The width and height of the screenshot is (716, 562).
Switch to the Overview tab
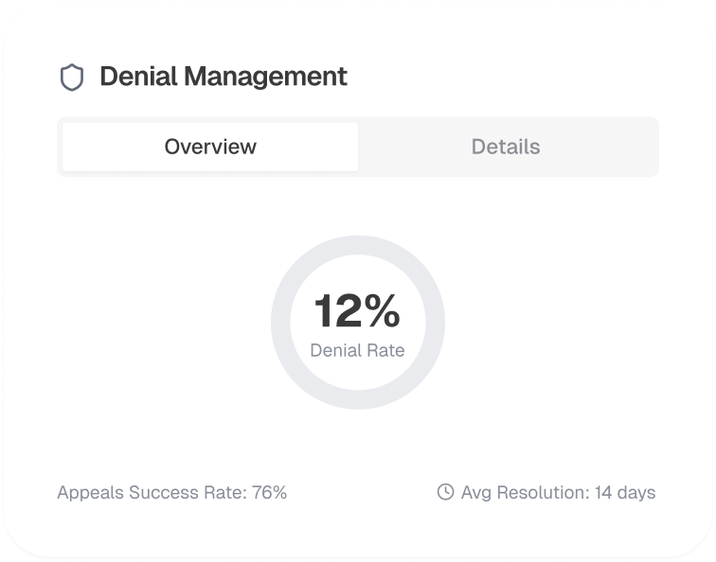click(210, 147)
